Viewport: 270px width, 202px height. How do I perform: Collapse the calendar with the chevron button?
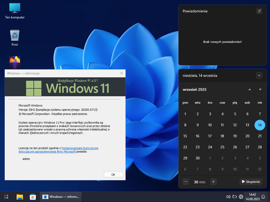pos(259,75)
